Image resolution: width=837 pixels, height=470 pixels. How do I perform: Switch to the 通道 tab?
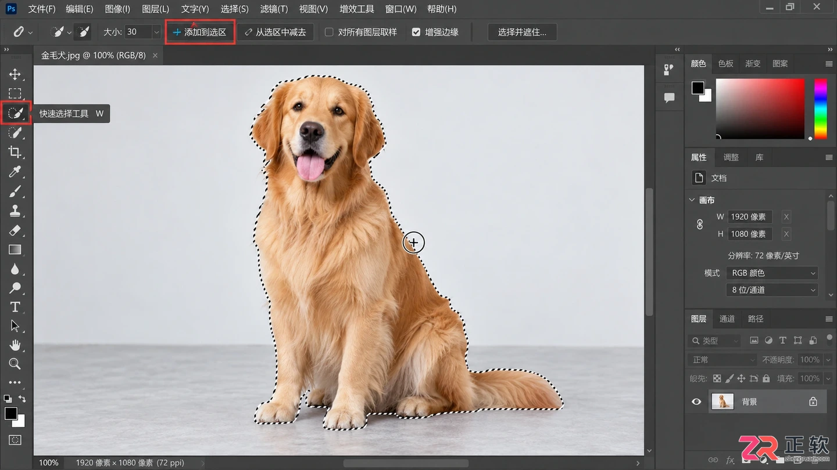727,319
